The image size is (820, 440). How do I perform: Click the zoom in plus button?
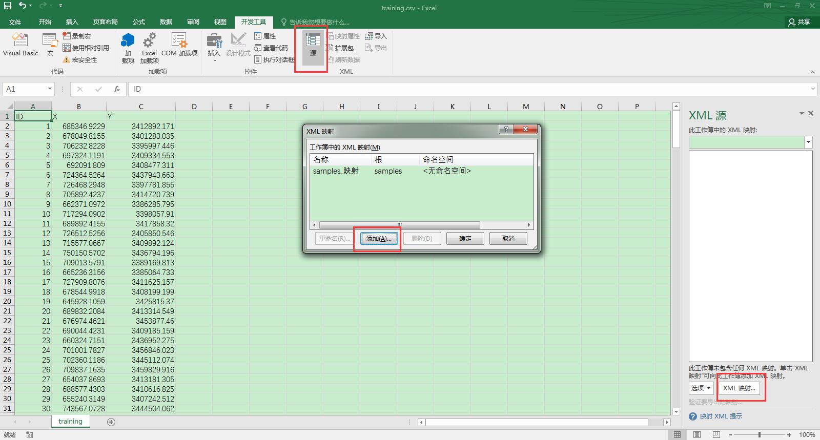(789, 435)
